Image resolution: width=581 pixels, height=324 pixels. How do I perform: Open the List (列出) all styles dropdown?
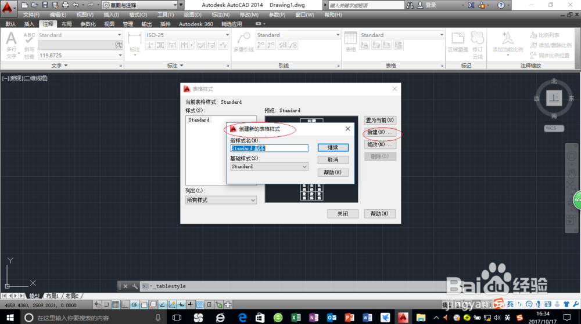tap(253, 200)
